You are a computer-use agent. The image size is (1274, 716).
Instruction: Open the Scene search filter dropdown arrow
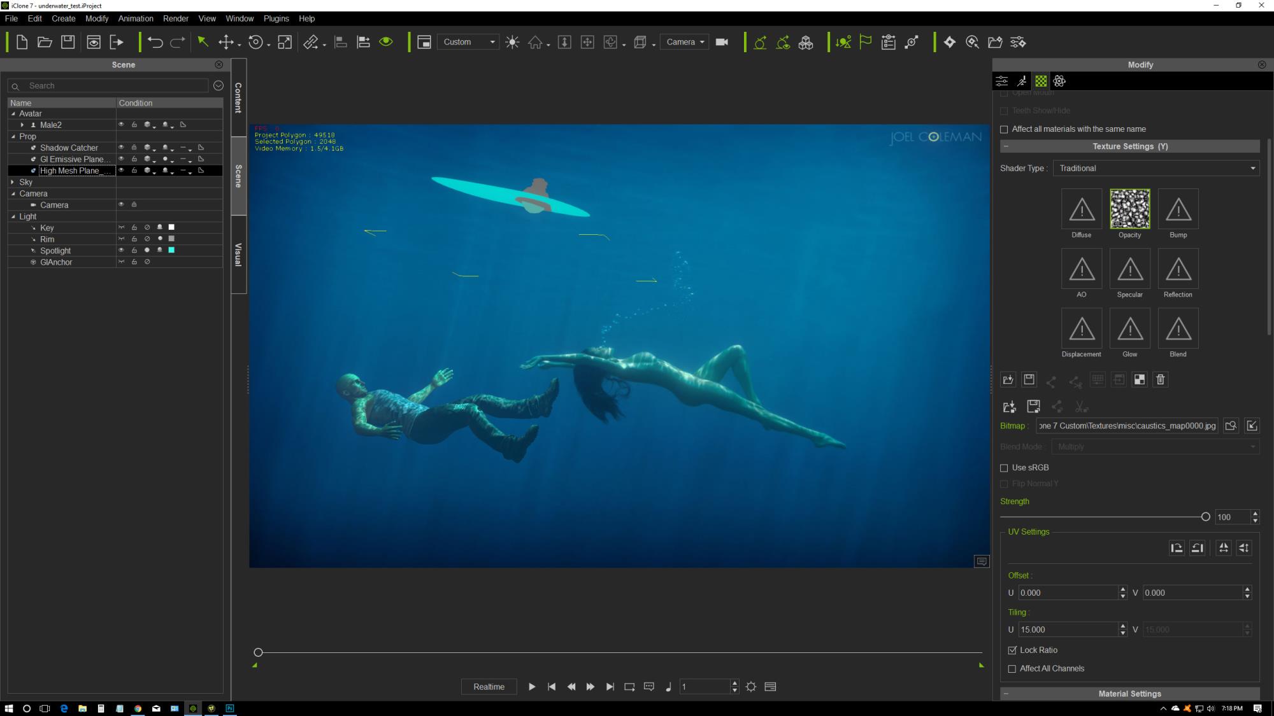click(x=218, y=85)
